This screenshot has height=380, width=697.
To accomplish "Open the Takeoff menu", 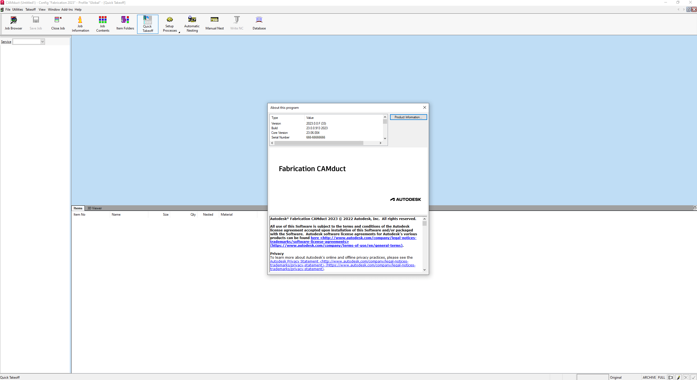I will coord(30,9).
